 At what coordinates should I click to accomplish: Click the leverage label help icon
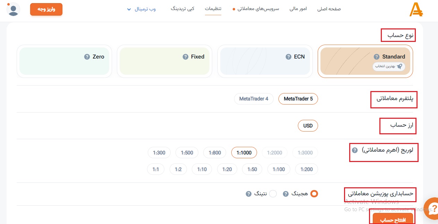click(x=354, y=150)
